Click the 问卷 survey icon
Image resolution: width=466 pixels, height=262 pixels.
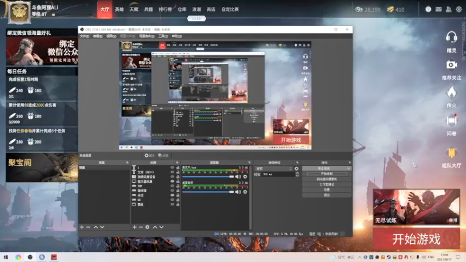(451, 121)
